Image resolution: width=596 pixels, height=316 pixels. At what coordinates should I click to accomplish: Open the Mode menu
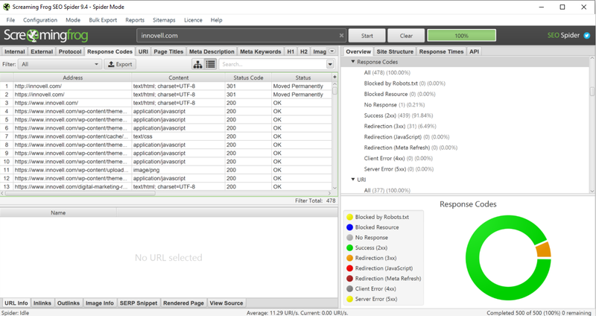click(72, 20)
